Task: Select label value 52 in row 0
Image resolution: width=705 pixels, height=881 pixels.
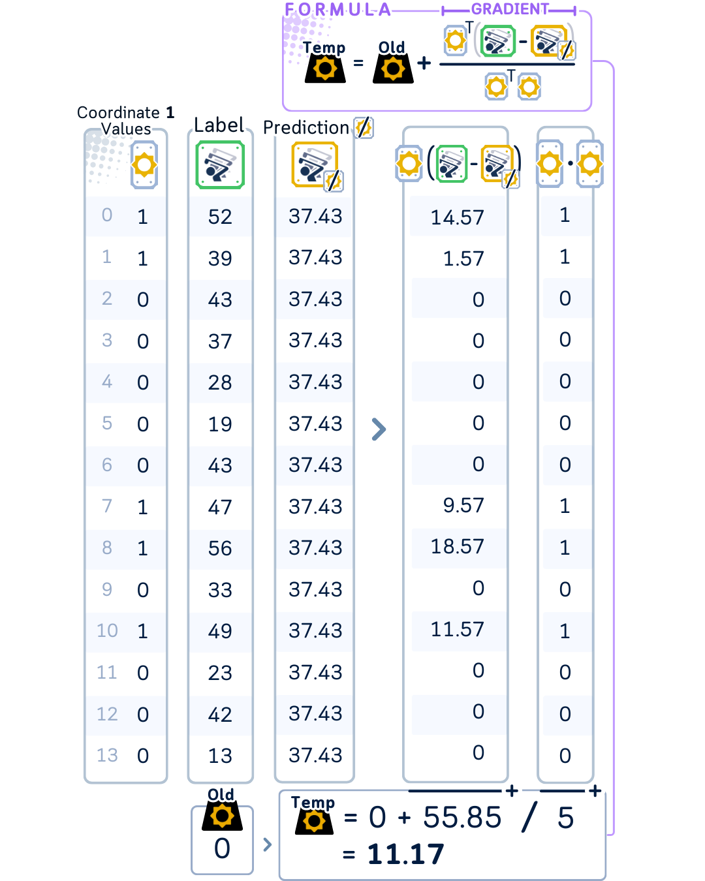Action: pos(220,217)
